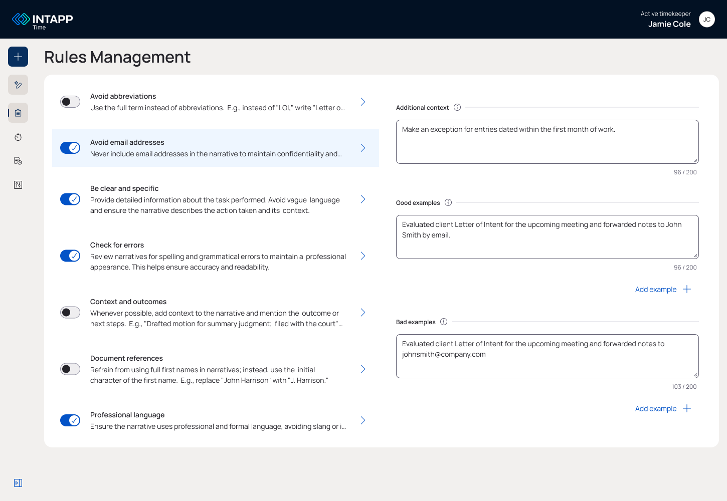Viewport: 727px width, 501px height.
Task: Click the Bad examples label
Action: tap(416, 322)
